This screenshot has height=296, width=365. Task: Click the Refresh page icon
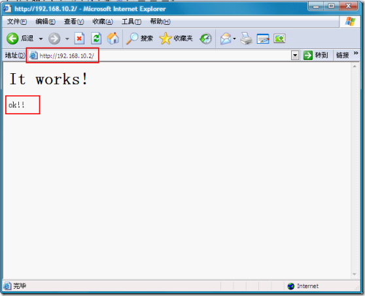(96, 39)
